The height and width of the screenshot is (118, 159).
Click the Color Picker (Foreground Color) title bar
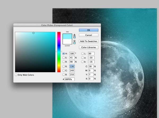point(57,25)
